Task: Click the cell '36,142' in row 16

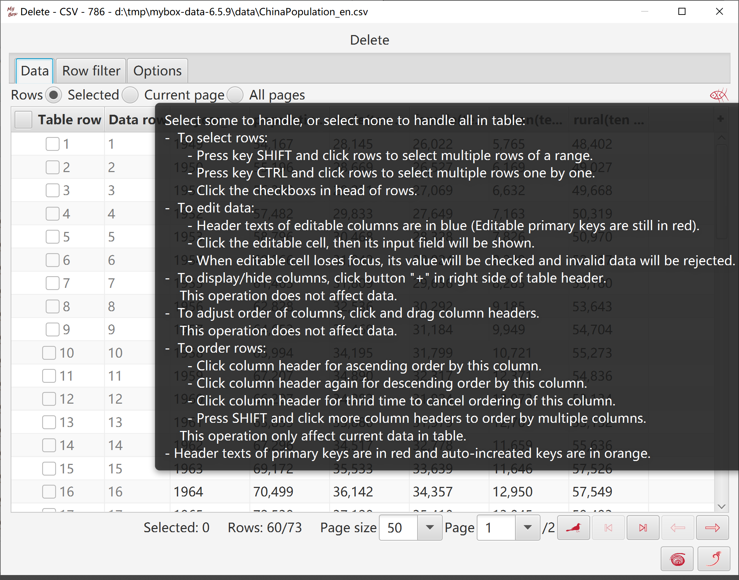Action: 369,492
